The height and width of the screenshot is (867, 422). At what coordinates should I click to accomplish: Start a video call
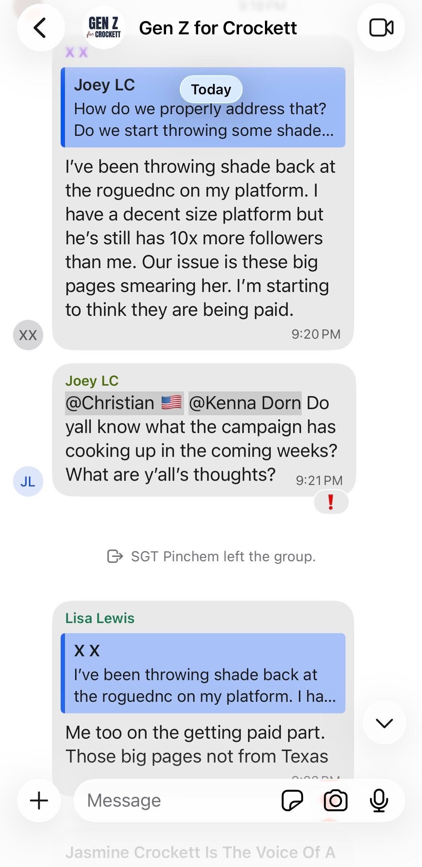click(x=381, y=28)
